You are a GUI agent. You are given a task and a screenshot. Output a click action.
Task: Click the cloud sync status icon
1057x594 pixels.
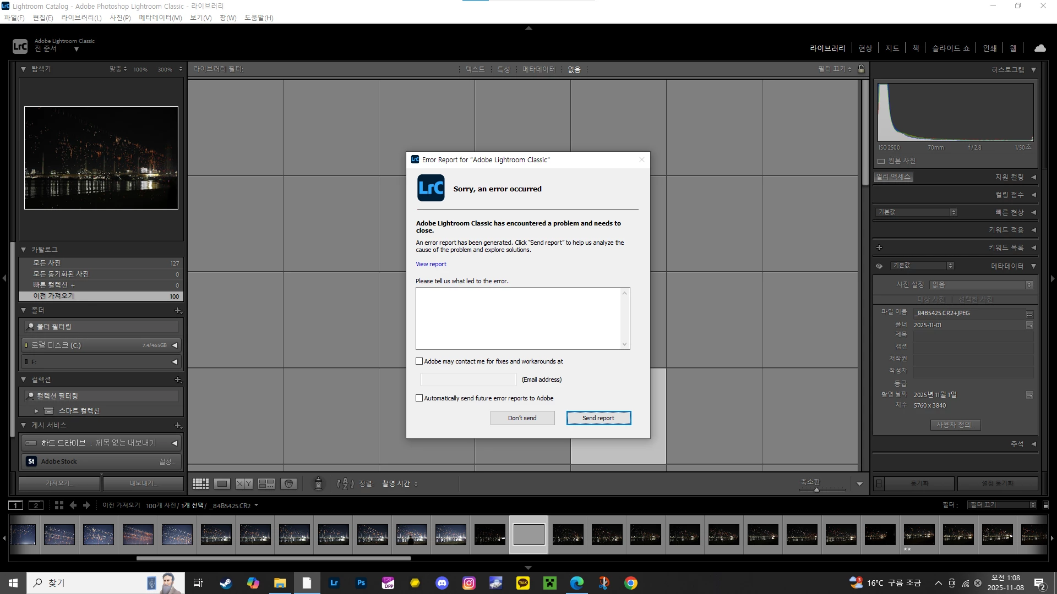(1040, 48)
